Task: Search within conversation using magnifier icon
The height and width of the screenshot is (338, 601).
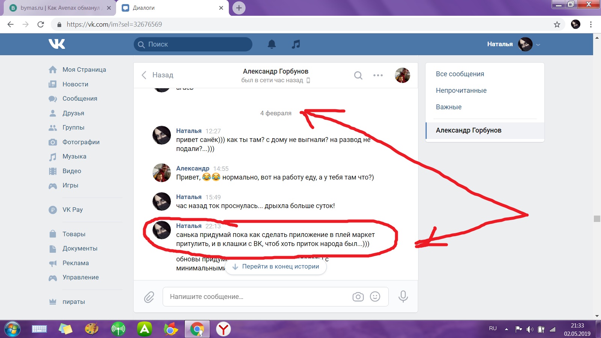Action: pos(358,75)
